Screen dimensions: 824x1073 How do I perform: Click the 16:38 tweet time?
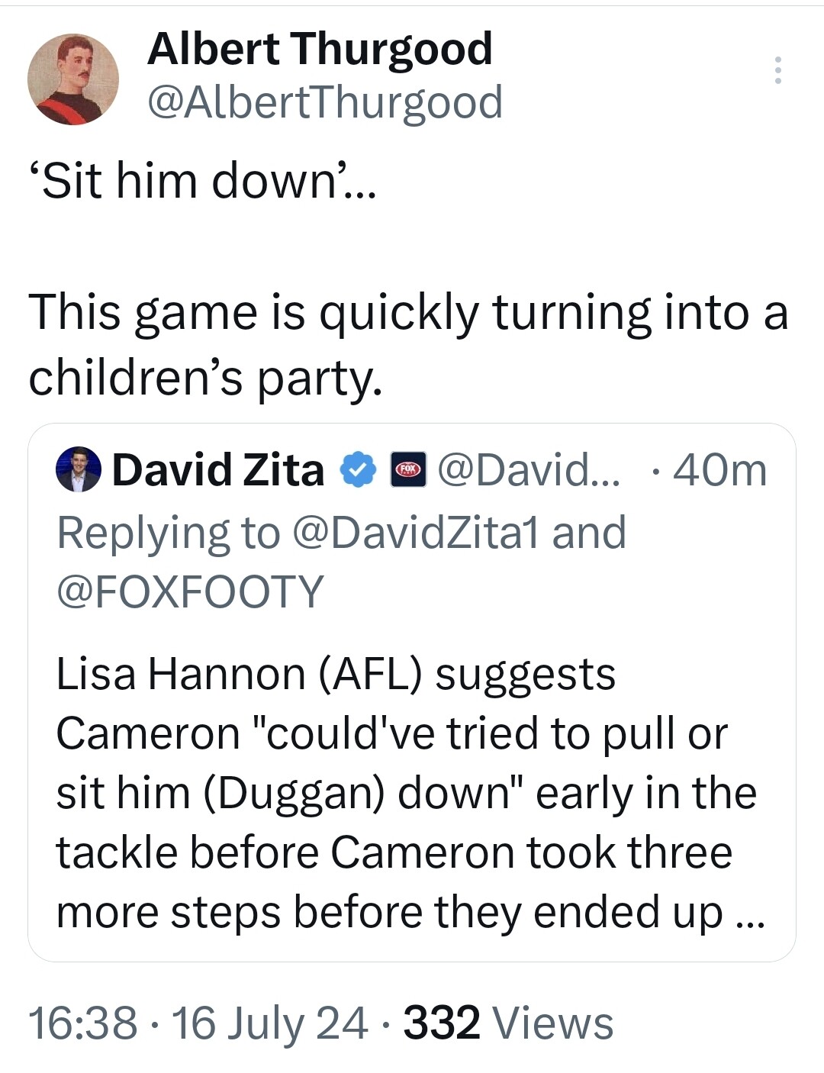pos(83,1023)
